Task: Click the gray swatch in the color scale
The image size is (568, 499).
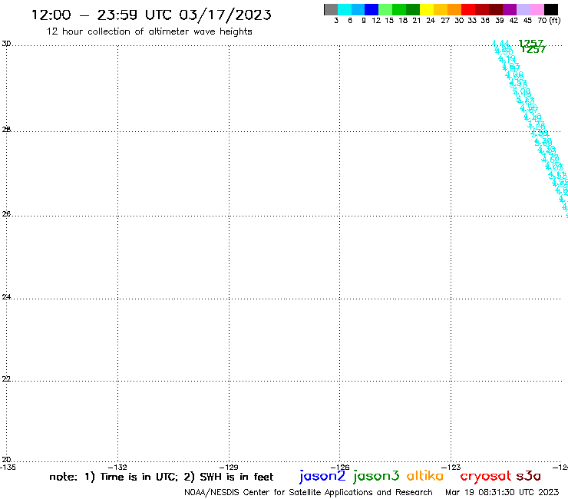Action: [331, 10]
